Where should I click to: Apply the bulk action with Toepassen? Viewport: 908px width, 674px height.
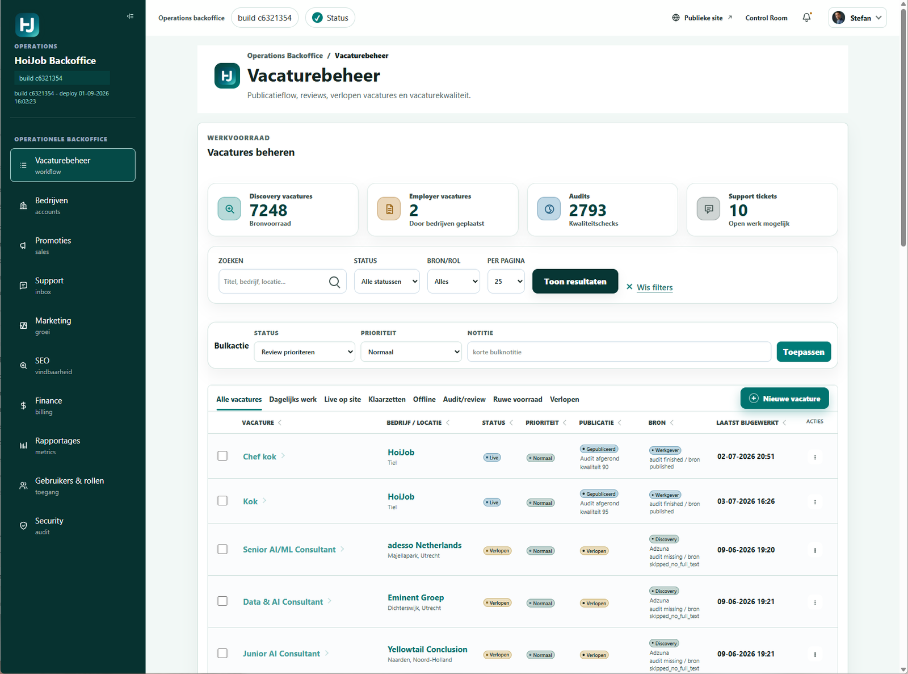804,352
